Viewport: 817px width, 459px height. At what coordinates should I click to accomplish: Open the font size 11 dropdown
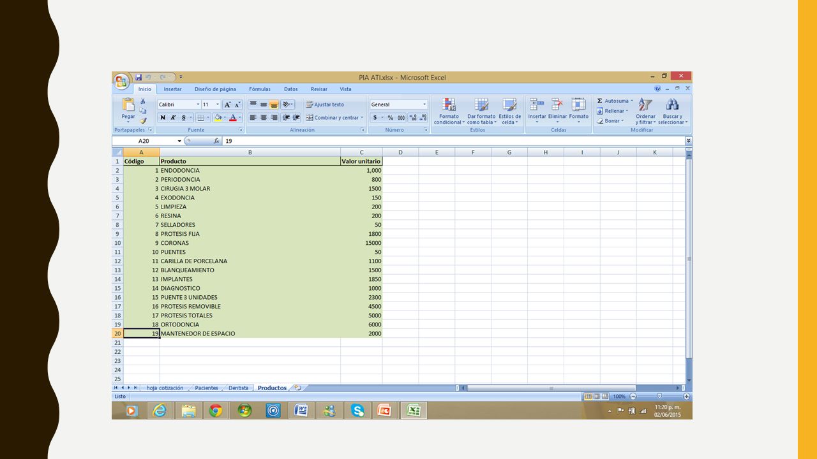click(218, 105)
